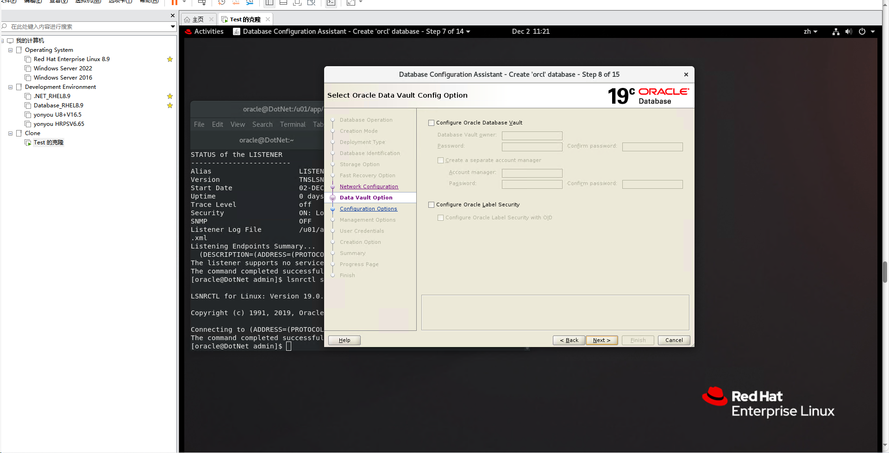The height and width of the screenshot is (453, 889).
Task: Open the terminal Terminal menu
Action: pos(293,124)
